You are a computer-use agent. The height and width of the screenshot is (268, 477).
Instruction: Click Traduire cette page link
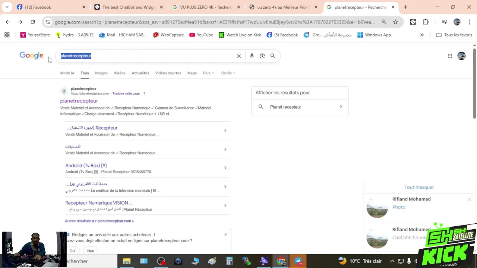pyautogui.click(x=126, y=93)
